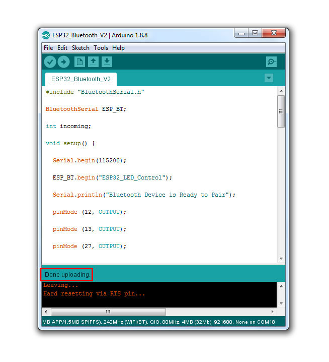Screen dimensions: 329x362
Task: Click the horizontal scrollbar left arrow
Action: point(46,312)
